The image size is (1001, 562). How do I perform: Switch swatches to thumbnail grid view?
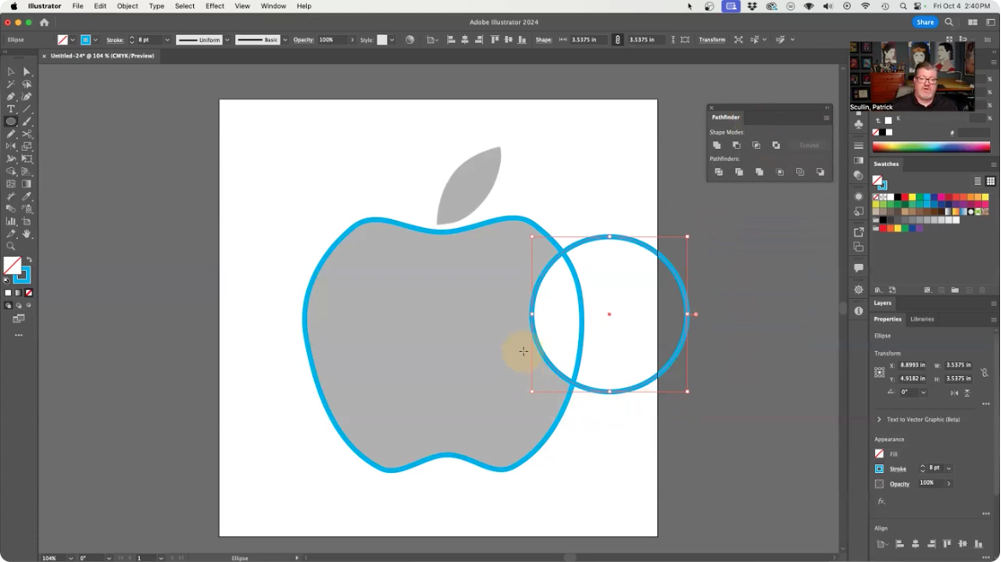pyautogui.click(x=991, y=181)
